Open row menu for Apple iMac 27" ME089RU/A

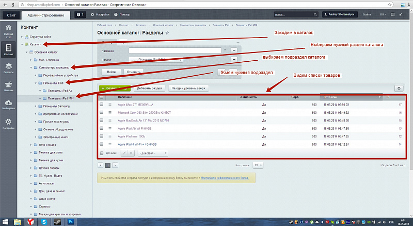(x=110, y=105)
